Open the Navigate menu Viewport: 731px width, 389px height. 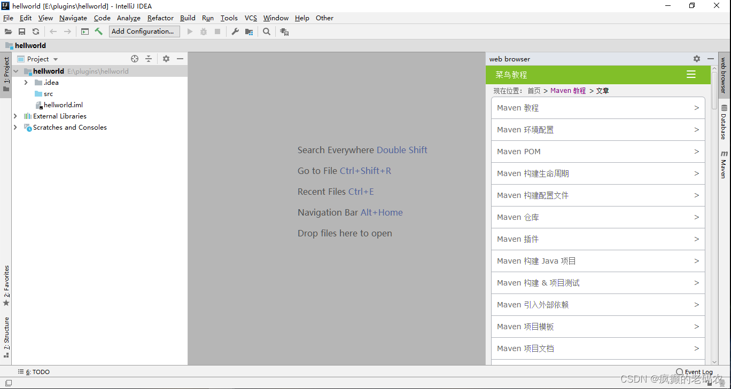tap(73, 18)
